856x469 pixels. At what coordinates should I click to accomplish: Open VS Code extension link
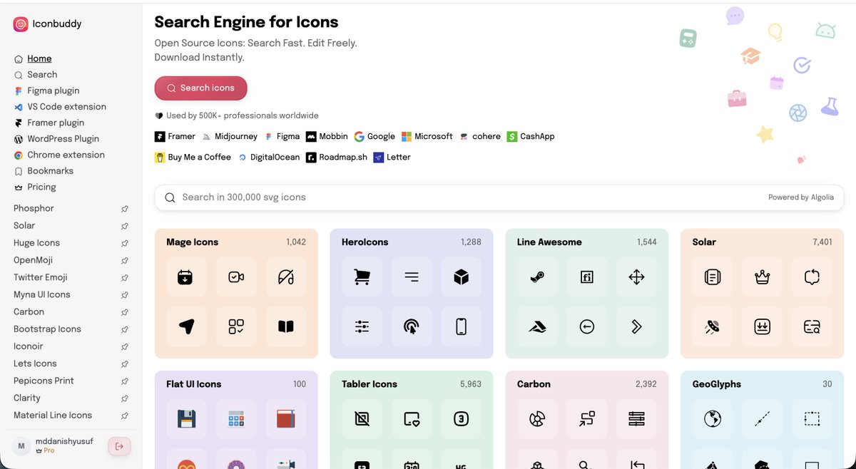point(66,107)
